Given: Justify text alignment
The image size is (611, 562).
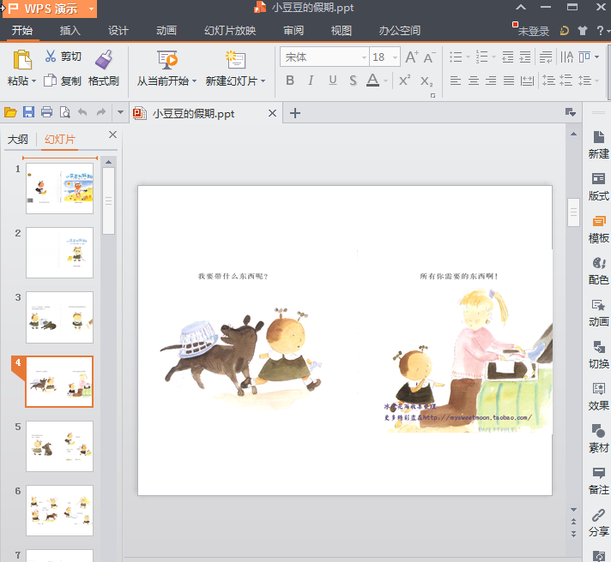Looking at the screenshot, I should [509, 81].
